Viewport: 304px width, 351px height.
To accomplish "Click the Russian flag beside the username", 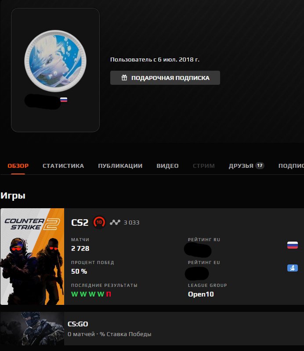I will pos(64,100).
